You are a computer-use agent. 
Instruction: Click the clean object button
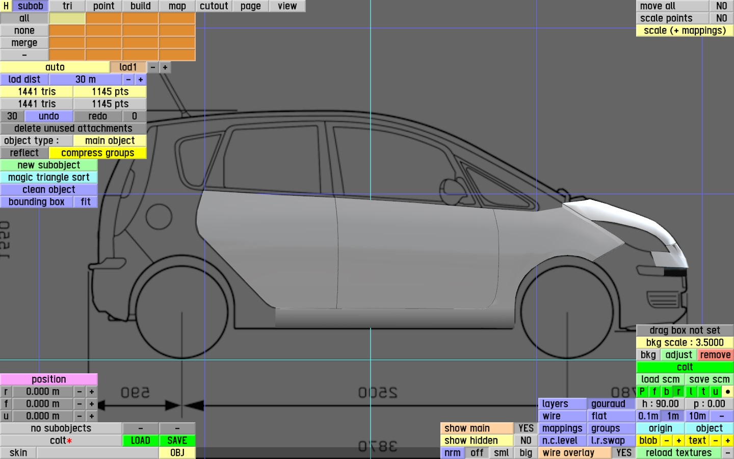coord(49,190)
